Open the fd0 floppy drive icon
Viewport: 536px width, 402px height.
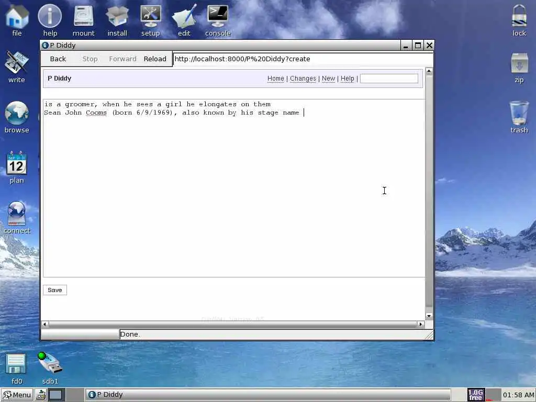(x=17, y=368)
